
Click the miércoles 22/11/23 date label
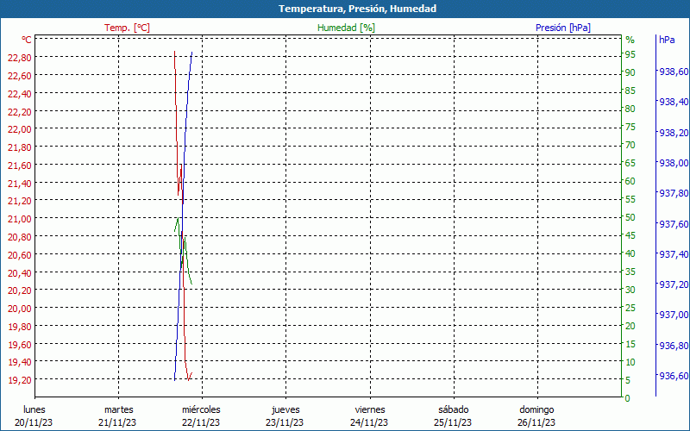(x=202, y=416)
